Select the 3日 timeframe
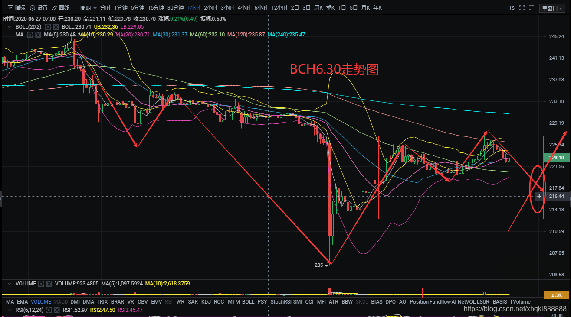This screenshot has width=571, height=317. 306,8
